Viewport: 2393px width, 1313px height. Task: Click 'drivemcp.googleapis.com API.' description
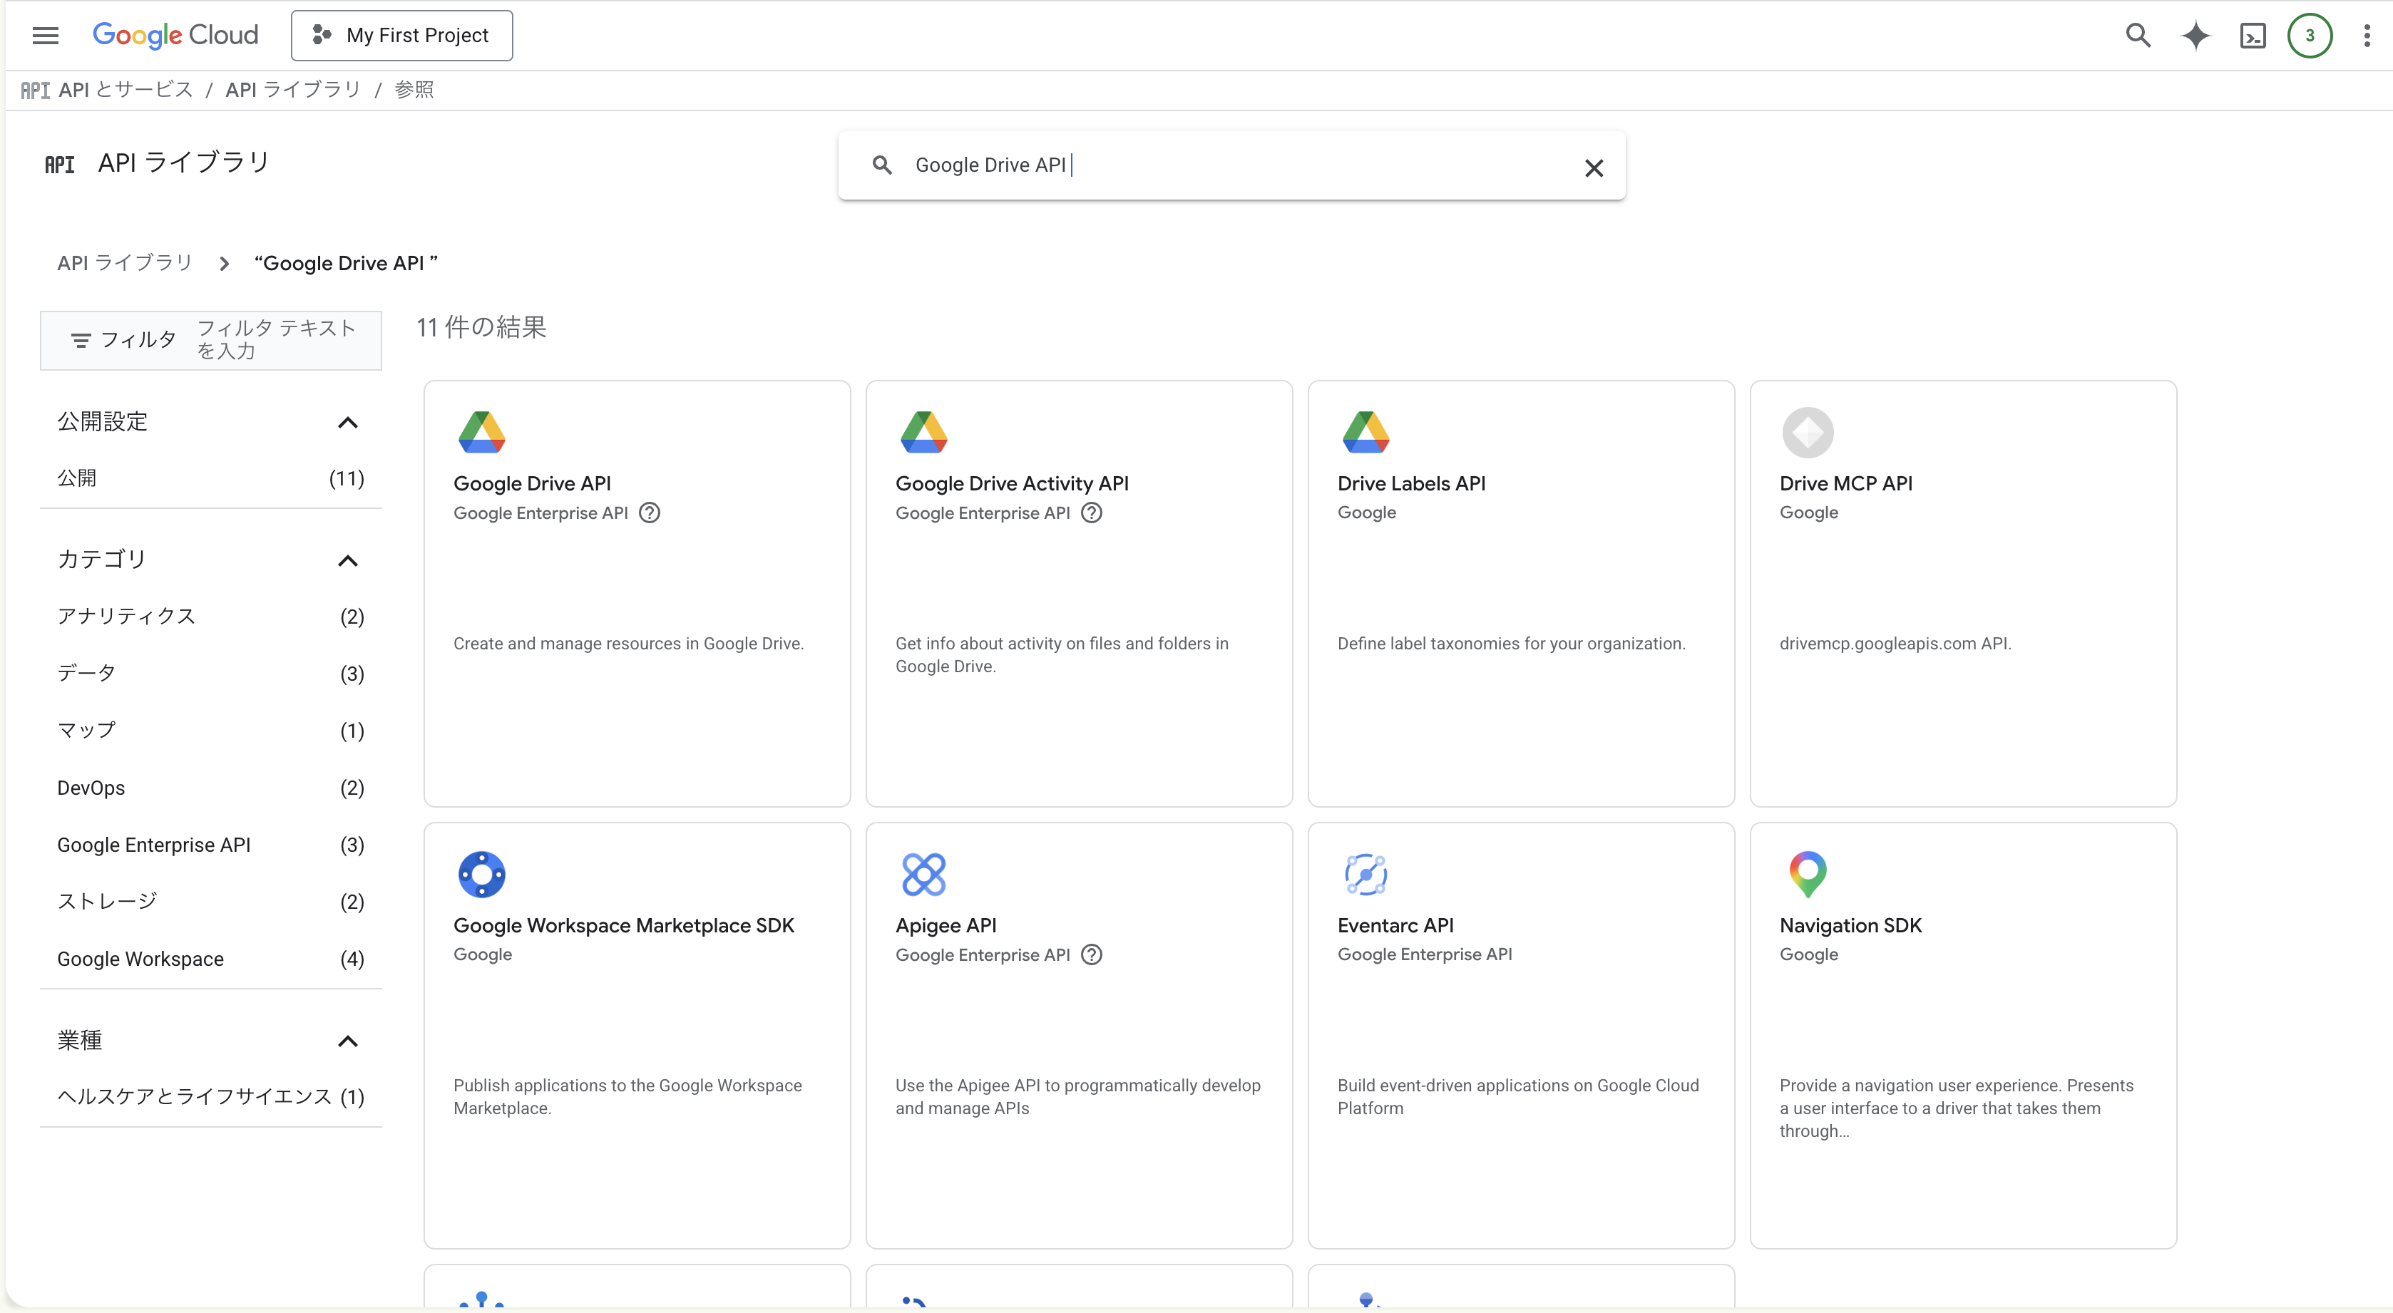pyautogui.click(x=1895, y=644)
